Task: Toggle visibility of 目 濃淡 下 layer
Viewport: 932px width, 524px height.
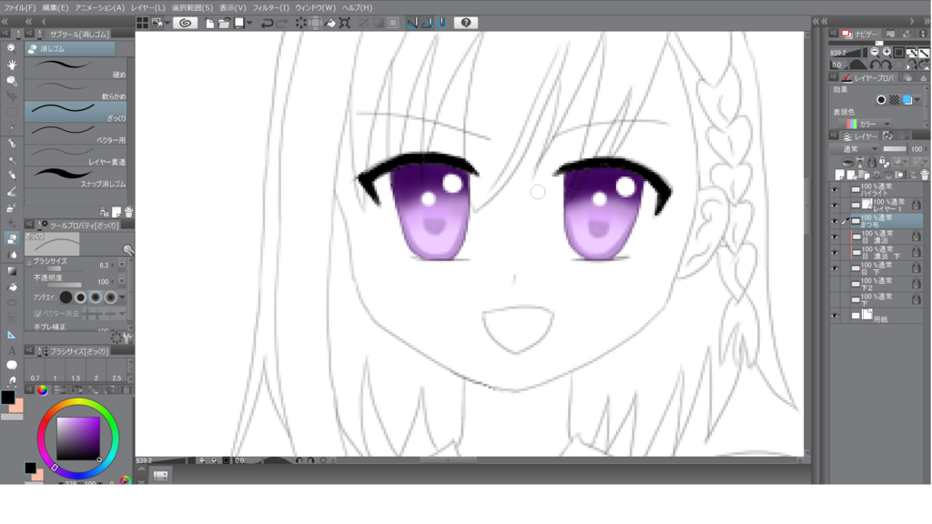Action: [835, 253]
